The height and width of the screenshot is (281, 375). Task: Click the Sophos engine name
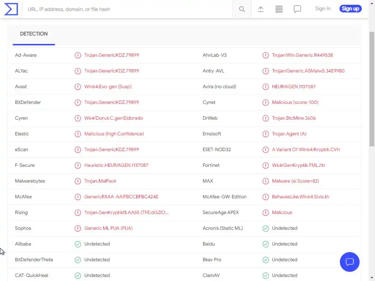click(x=23, y=228)
